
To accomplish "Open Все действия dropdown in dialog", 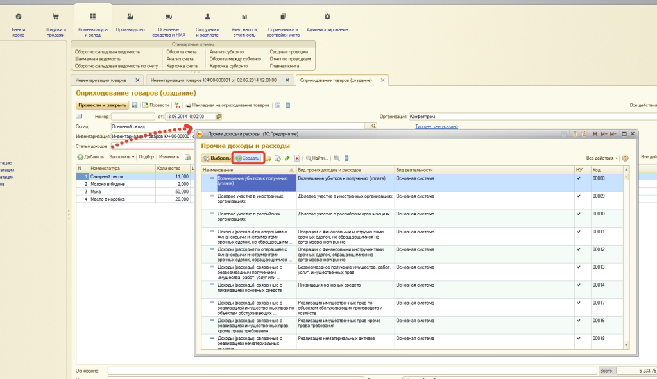I will click(602, 158).
